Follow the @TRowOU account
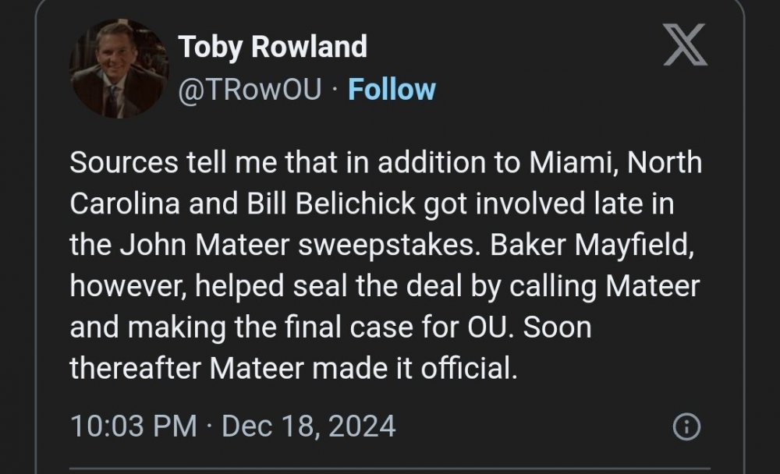 392,90
